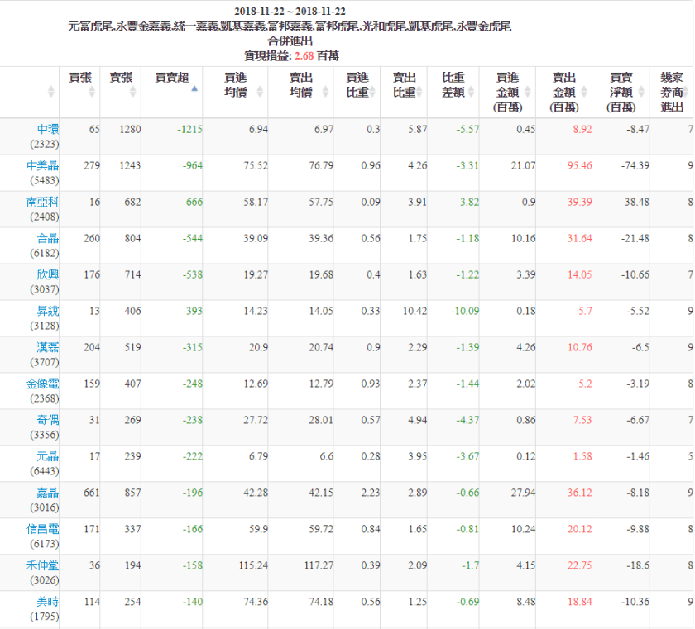Viewport: 695px width, 629px height.
Task: Open the 南亞科 (2408) stock link
Action: click(x=43, y=203)
